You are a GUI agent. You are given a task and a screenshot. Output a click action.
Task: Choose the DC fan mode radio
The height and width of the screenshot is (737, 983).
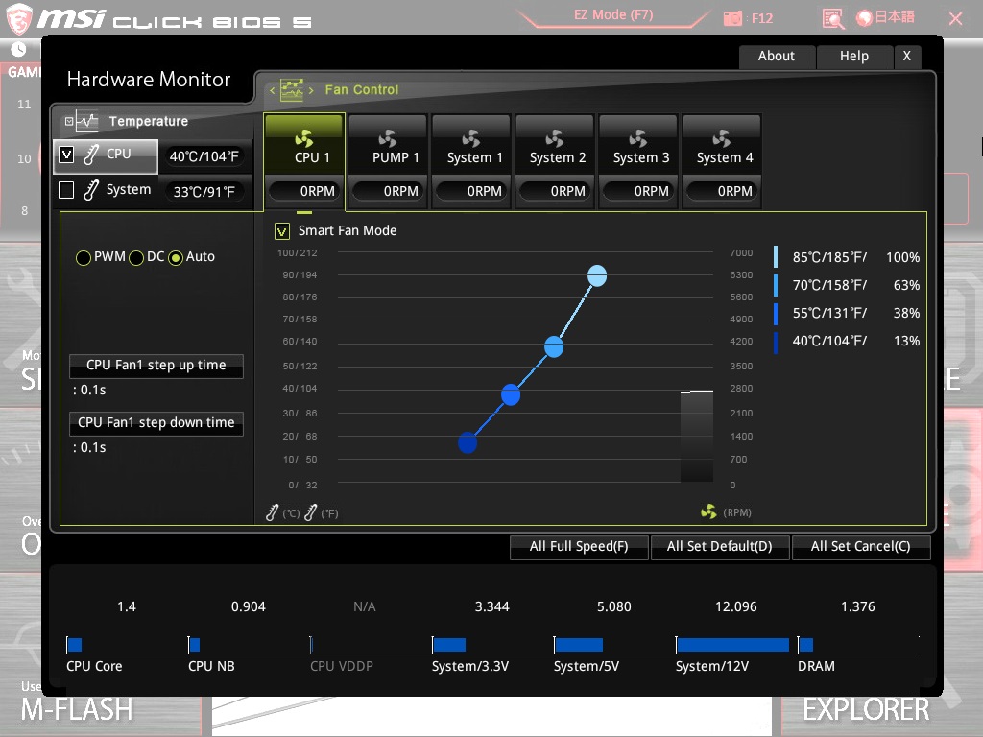point(136,257)
